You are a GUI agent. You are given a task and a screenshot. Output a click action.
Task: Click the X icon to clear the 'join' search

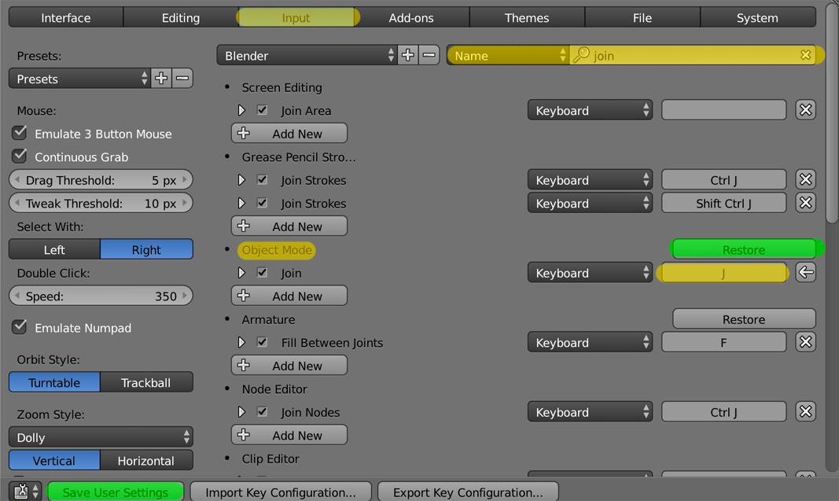click(806, 54)
